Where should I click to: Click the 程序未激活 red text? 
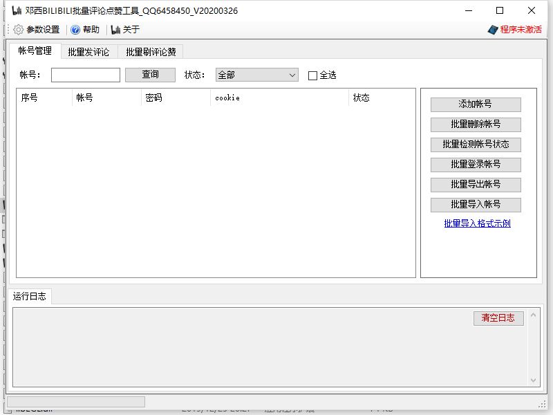(x=521, y=30)
